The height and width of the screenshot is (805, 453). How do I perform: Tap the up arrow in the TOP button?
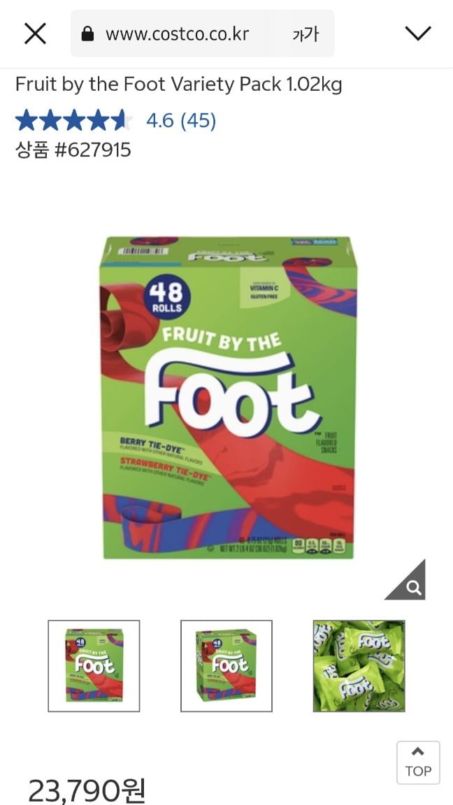tap(418, 752)
